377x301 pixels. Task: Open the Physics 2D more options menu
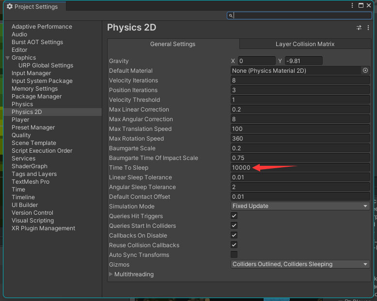tap(368, 28)
